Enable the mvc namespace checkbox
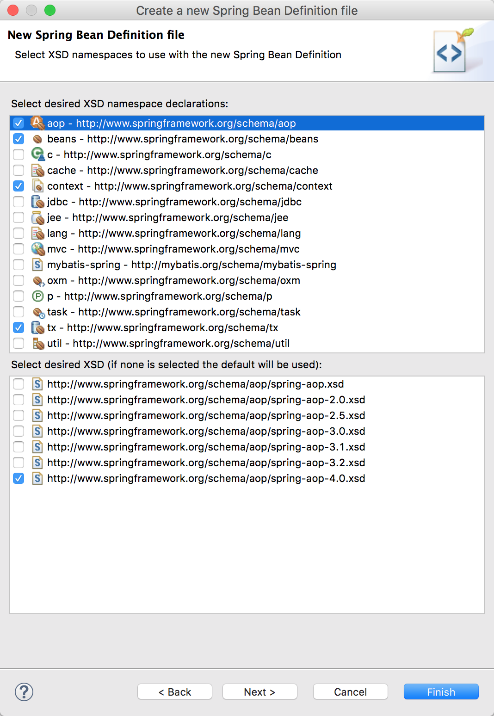The height and width of the screenshot is (716, 494). (19, 249)
